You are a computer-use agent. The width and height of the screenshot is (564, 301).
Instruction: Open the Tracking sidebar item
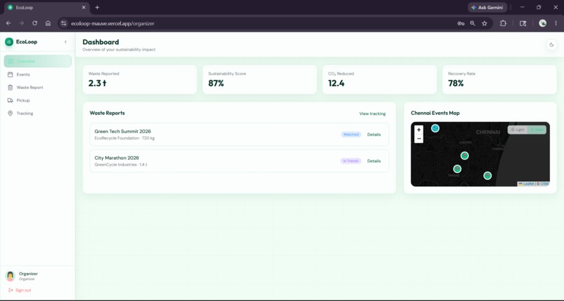(x=37, y=113)
